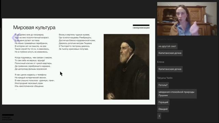Click the logo in the bottom-left corner
The width and height of the screenshot is (219, 123).
pyautogui.click(x=8, y=117)
